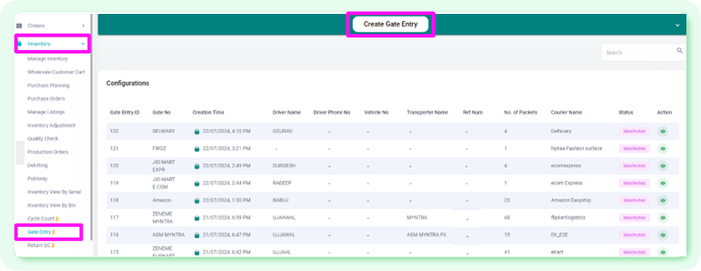Image resolution: width=701 pixels, height=271 pixels.
Task: Click the Create Gate Entry button
Action: coord(390,24)
